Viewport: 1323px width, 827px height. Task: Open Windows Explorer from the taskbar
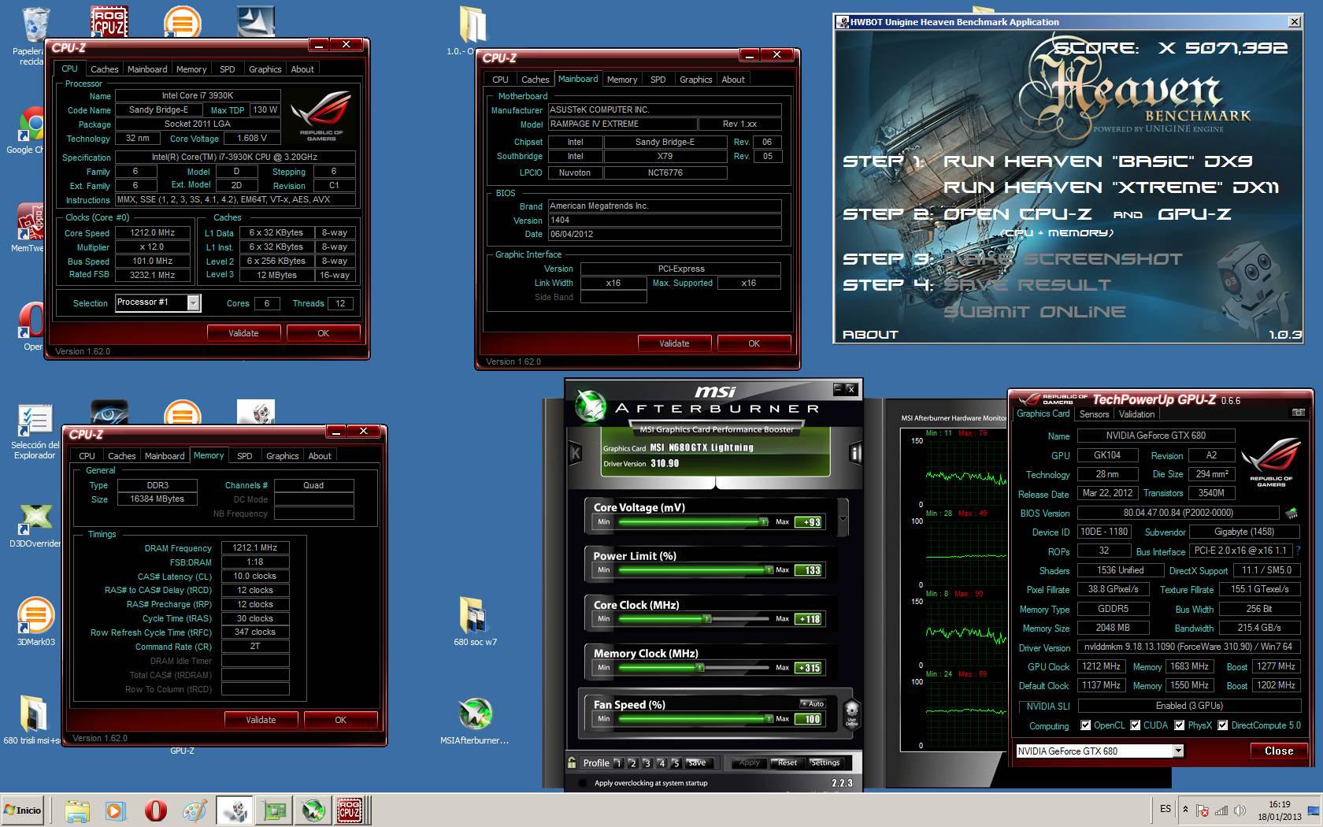(x=76, y=810)
